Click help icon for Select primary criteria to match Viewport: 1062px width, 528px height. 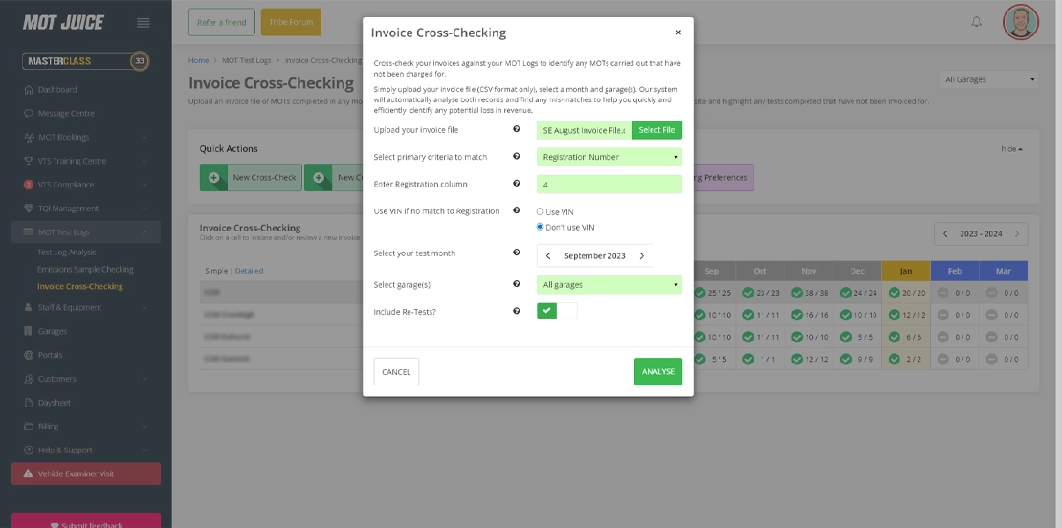pyautogui.click(x=516, y=156)
